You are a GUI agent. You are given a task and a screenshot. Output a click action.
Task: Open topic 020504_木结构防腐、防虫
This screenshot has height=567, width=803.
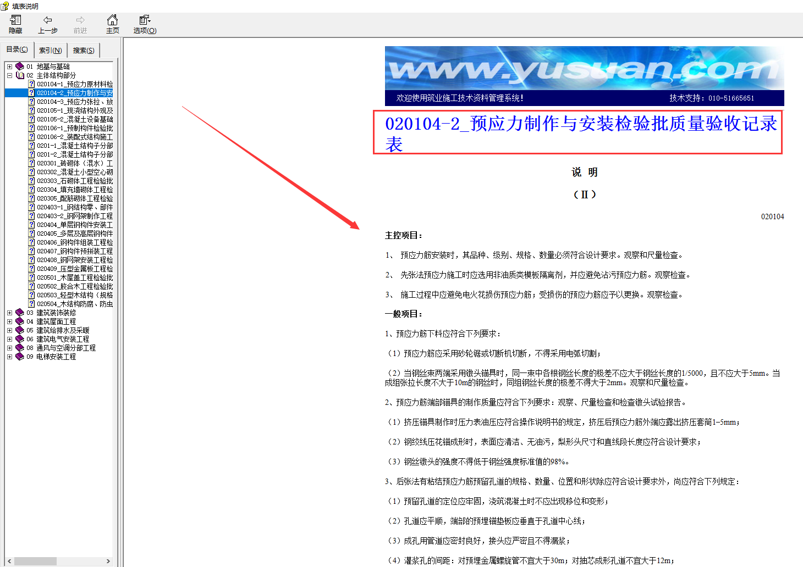pos(75,304)
